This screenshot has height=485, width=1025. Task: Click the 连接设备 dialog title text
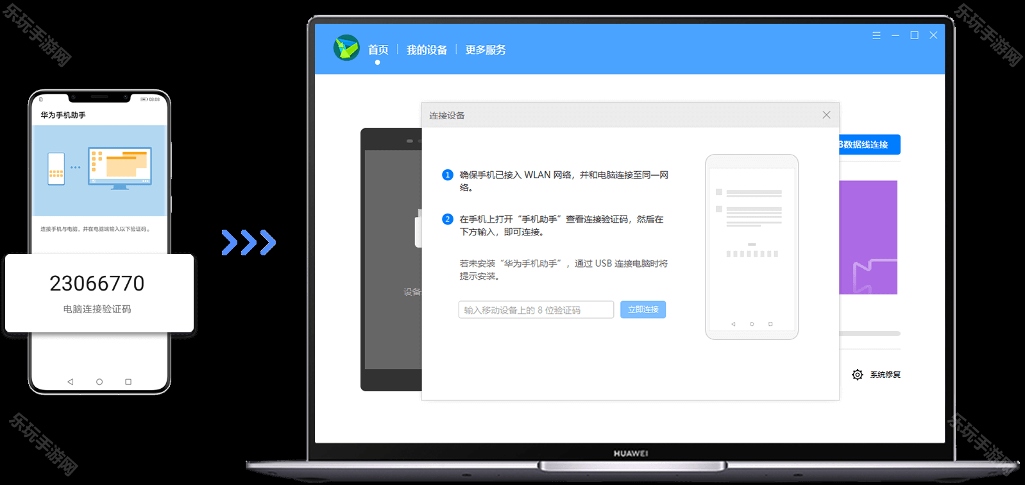[x=447, y=115]
